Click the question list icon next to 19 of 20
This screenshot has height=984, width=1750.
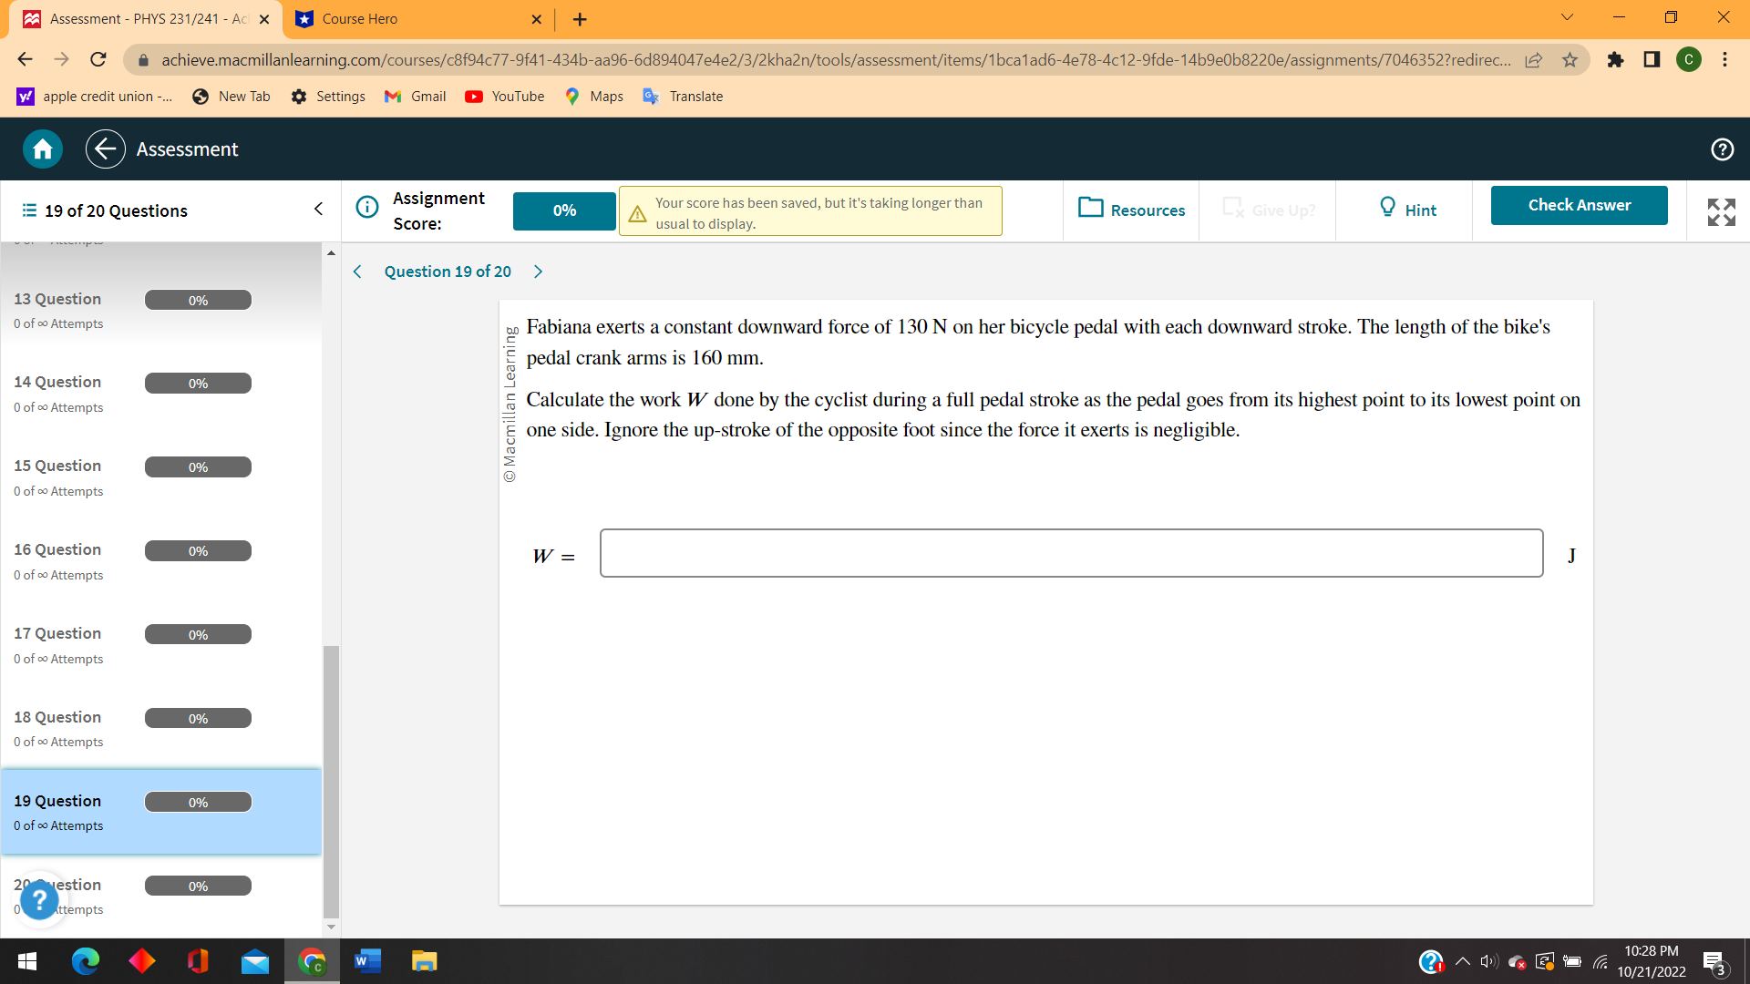26,210
